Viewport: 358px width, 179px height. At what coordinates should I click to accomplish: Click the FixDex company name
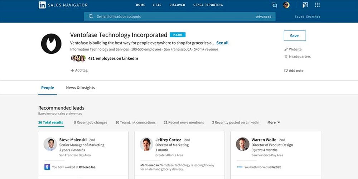(276, 167)
